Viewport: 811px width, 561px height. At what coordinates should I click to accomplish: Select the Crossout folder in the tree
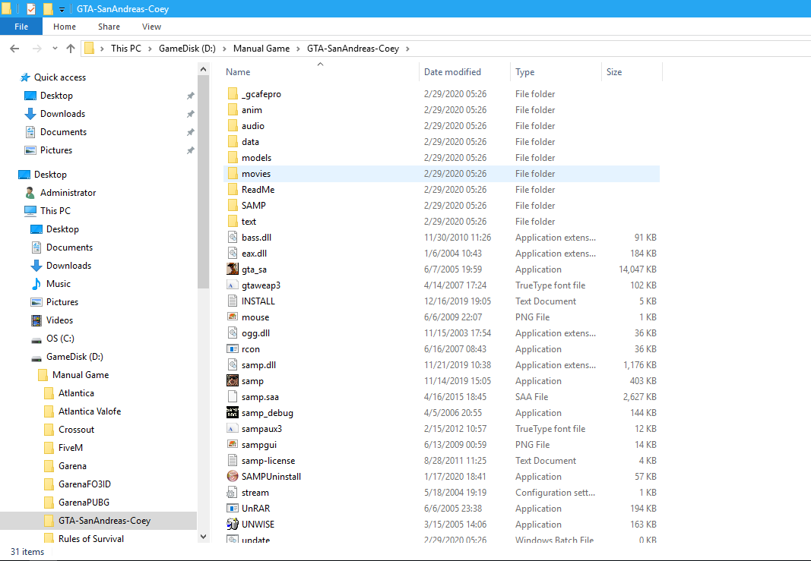pyautogui.click(x=76, y=430)
